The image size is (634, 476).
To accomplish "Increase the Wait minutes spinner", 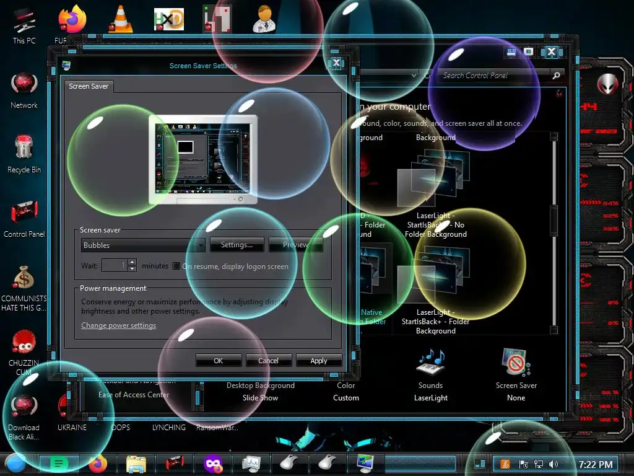I will [x=132, y=262].
